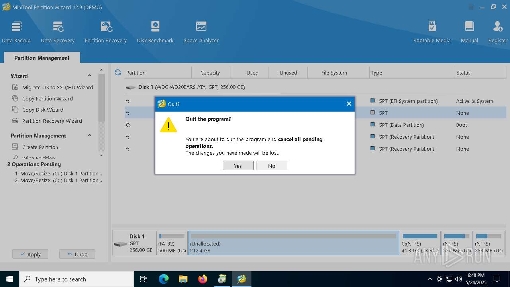Sort by the Status column header
Viewport: 510px width, 287px height.
pyautogui.click(x=481, y=73)
